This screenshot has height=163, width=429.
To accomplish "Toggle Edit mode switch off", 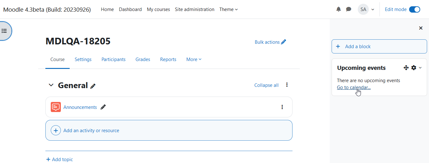I will coord(415,9).
